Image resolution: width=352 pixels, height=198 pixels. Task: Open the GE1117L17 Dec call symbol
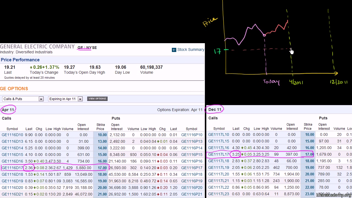point(219,154)
